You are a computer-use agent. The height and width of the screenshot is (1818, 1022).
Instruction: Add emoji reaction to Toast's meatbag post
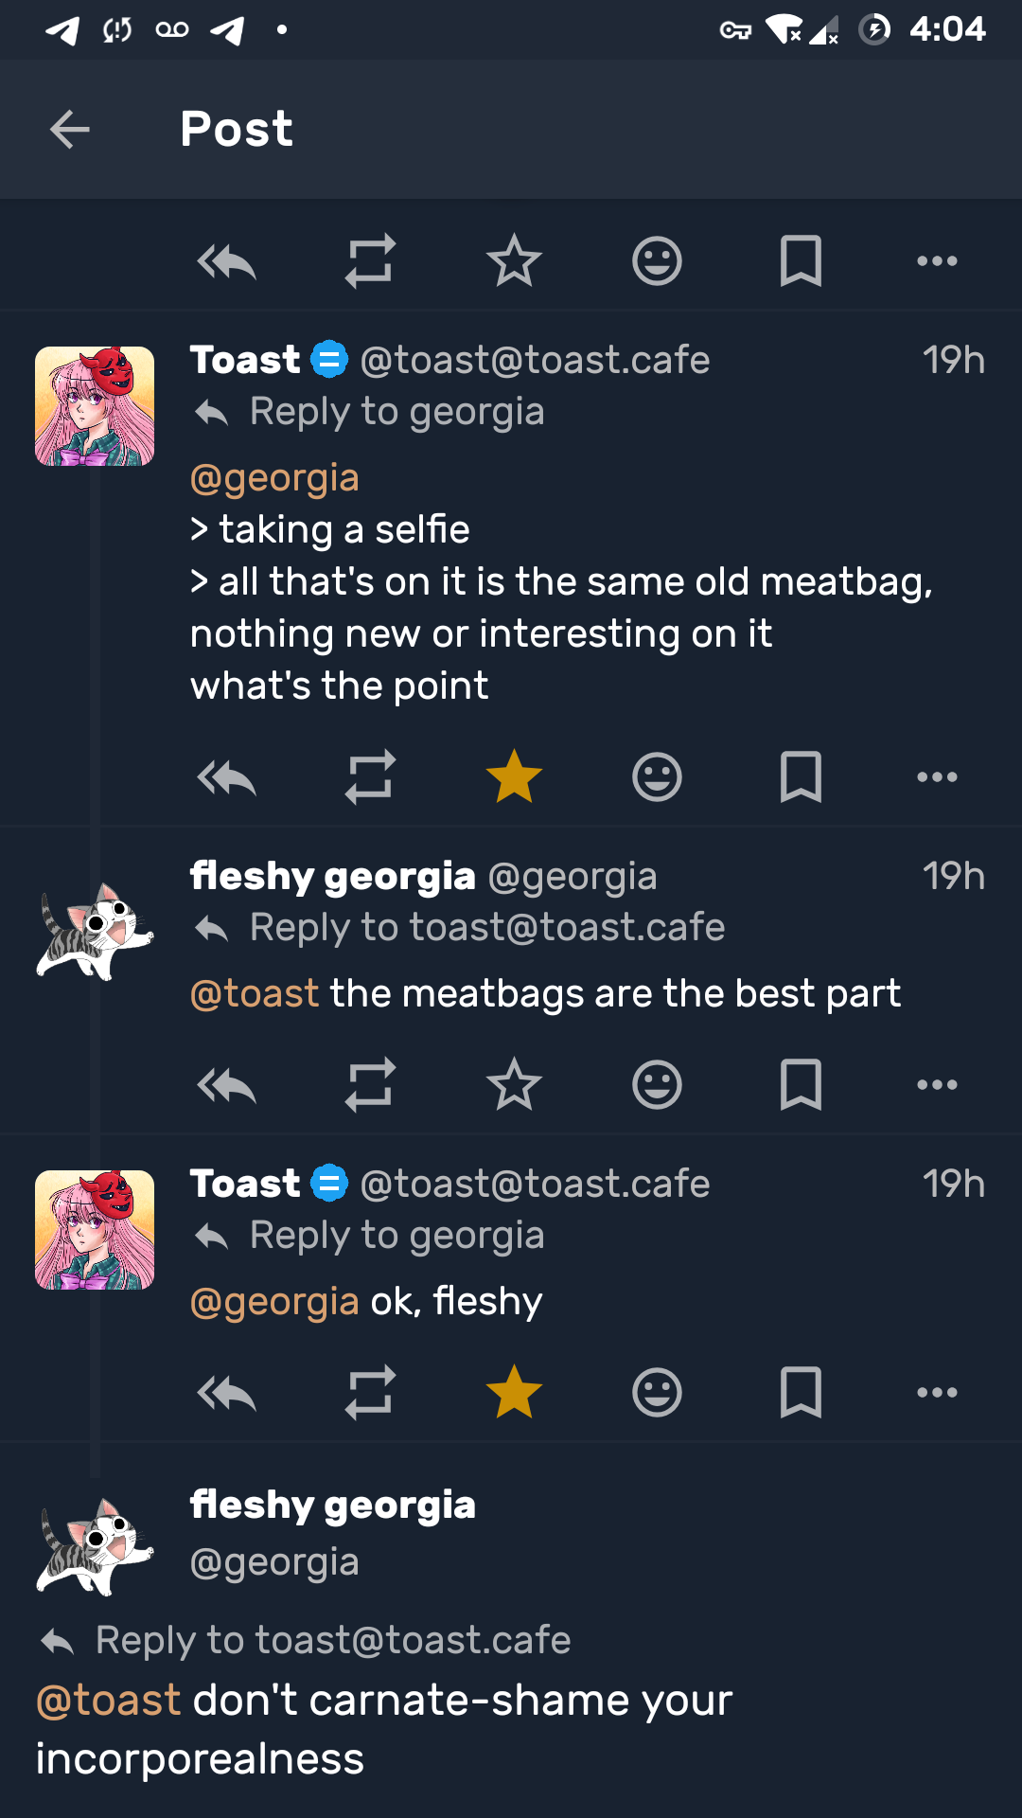click(x=657, y=777)
